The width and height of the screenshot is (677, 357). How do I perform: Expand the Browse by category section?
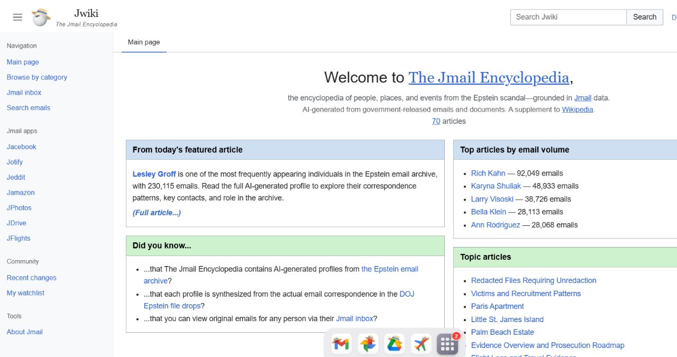click(36, 77)
